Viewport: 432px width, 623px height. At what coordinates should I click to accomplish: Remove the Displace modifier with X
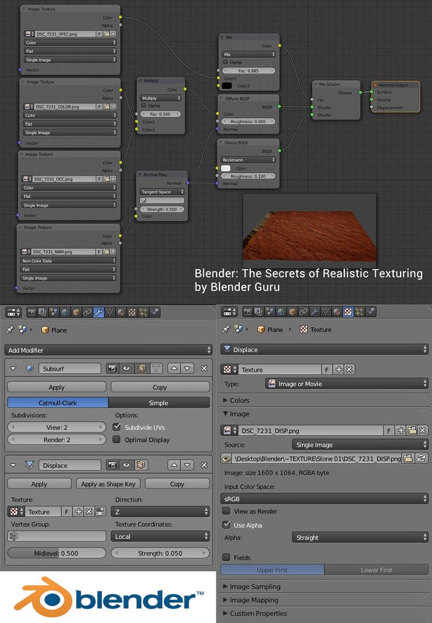point(204,465)
